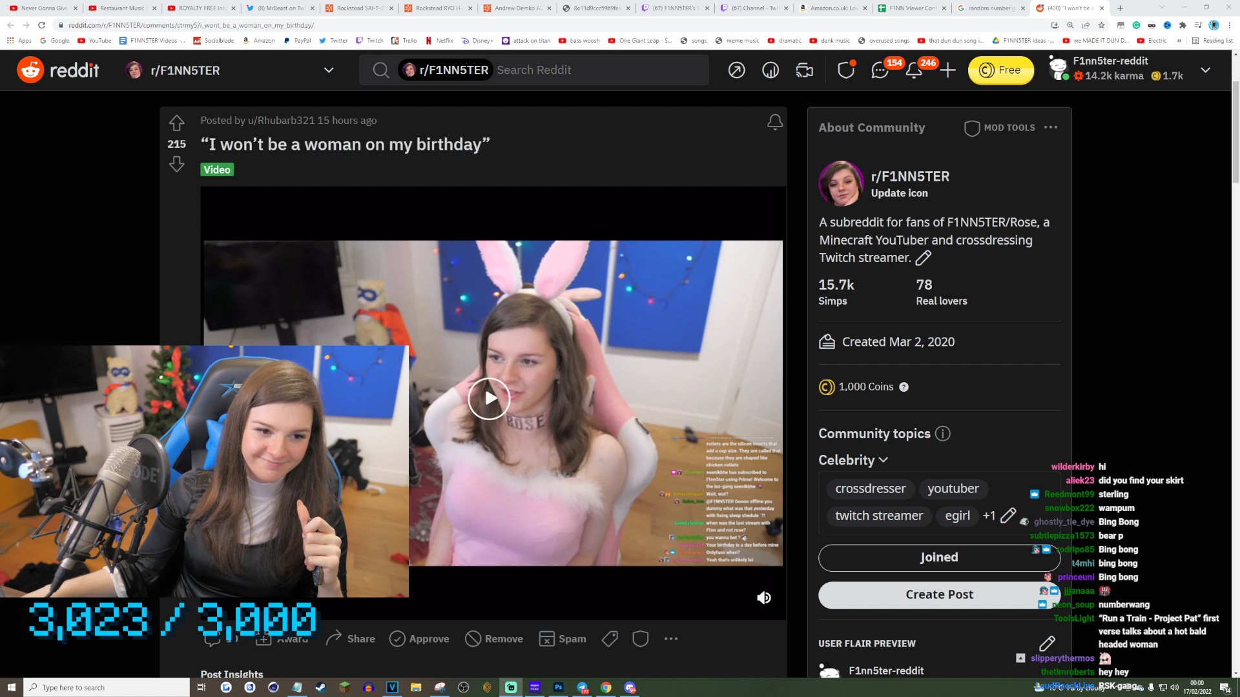Expand the user account menu chevron
The width and height of the screenshot is (1240, 697).
tap(1206, 70)
